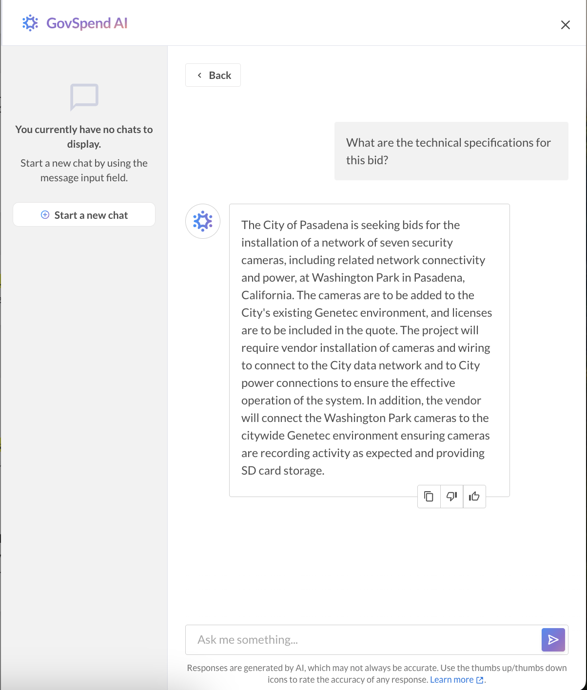Open the Learn more link

(451, 679)
